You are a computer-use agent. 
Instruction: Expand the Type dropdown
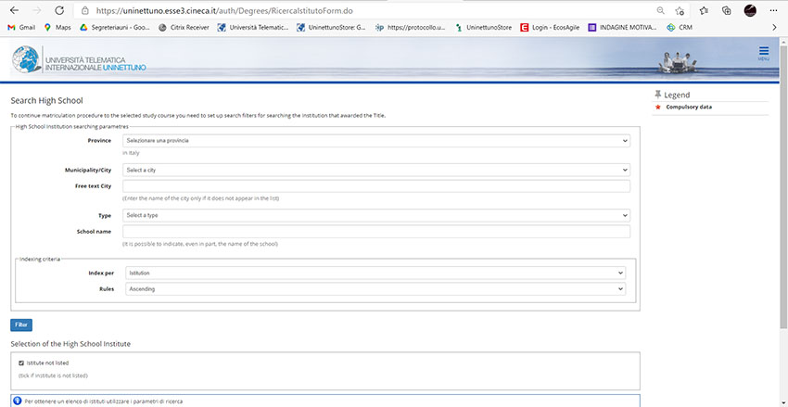pyautogui.click(x=375, y=215)
